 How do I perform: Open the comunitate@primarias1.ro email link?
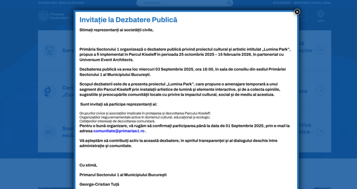coord(119,131)
